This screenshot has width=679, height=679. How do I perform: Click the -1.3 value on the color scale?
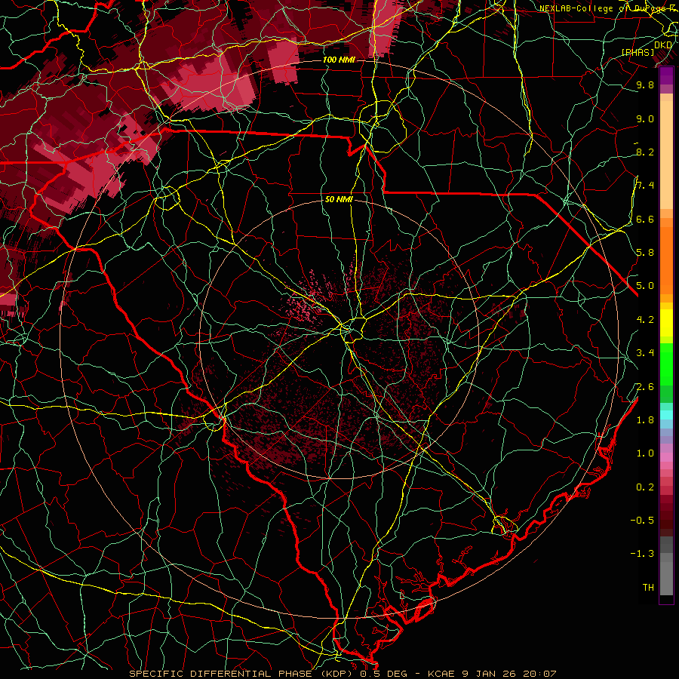click(642, 554)
